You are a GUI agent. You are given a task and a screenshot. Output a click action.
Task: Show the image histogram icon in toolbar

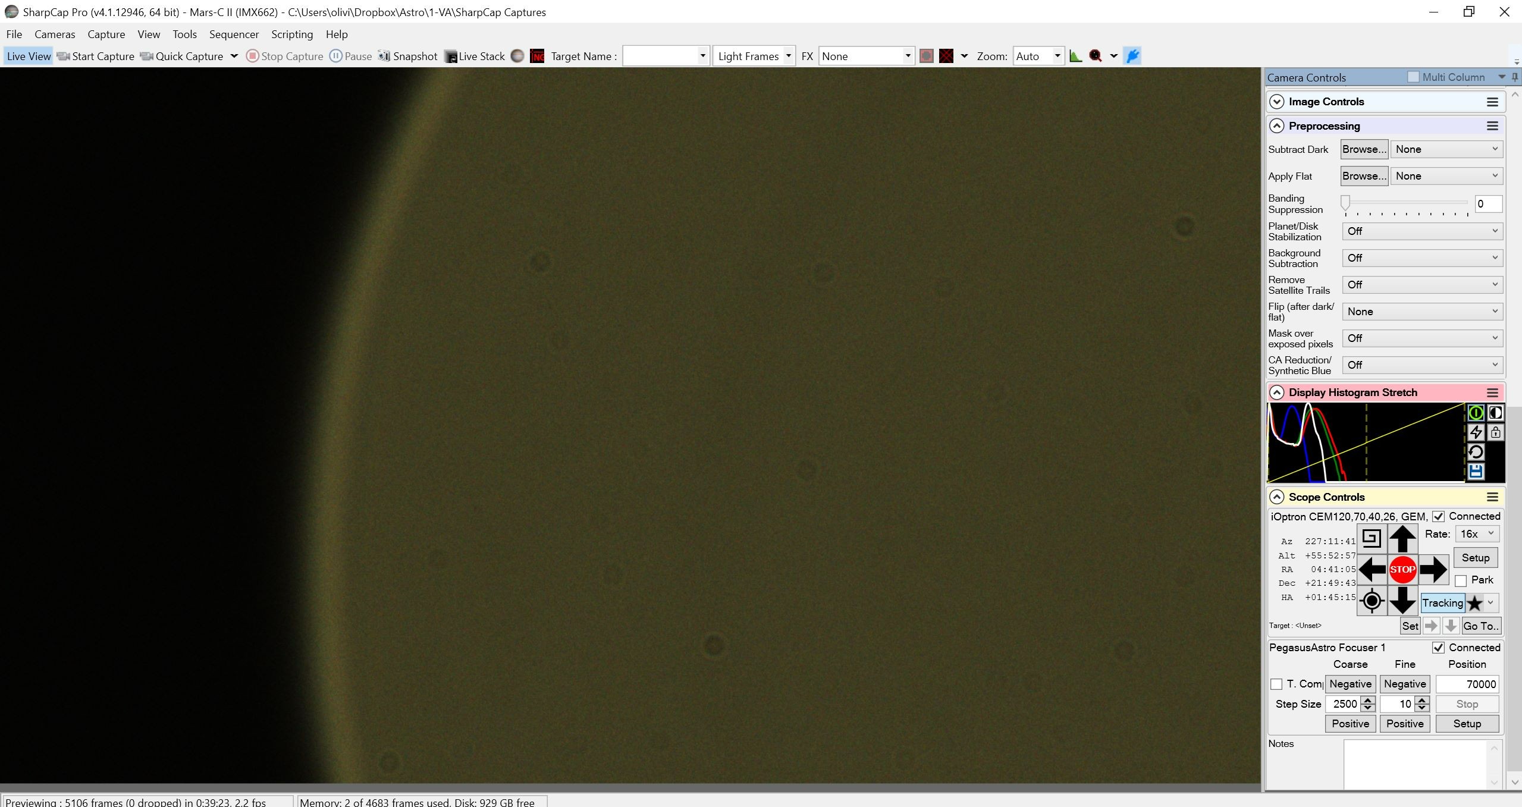pyautogui.click(x=1075, y=56)
